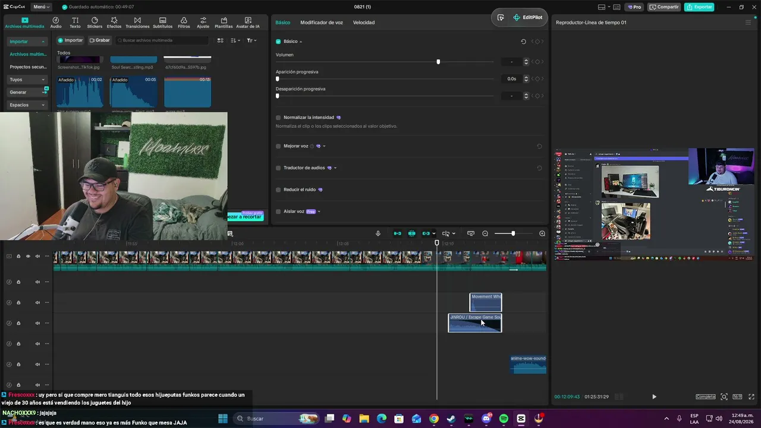
Task: Click the Grabar button
Action: [x=100, y=40]
